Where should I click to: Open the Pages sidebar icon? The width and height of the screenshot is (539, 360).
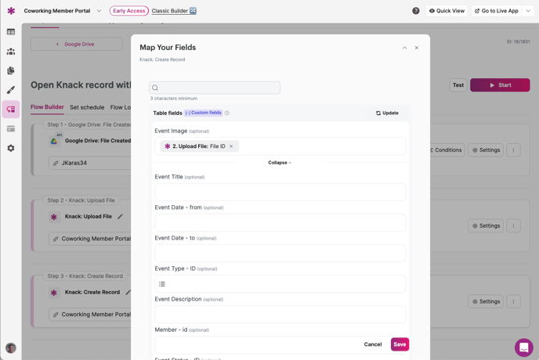coord(11,70)
